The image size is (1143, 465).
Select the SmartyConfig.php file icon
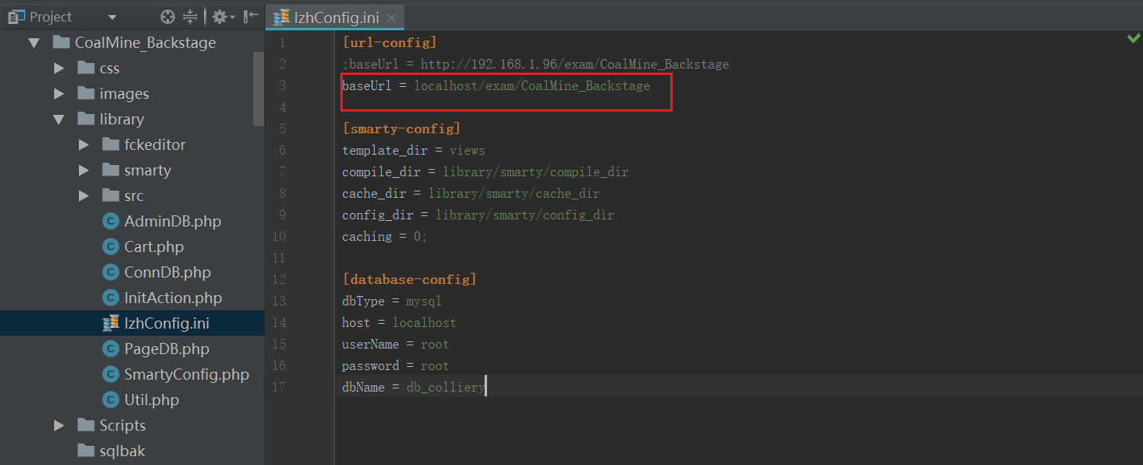point(111,375)
